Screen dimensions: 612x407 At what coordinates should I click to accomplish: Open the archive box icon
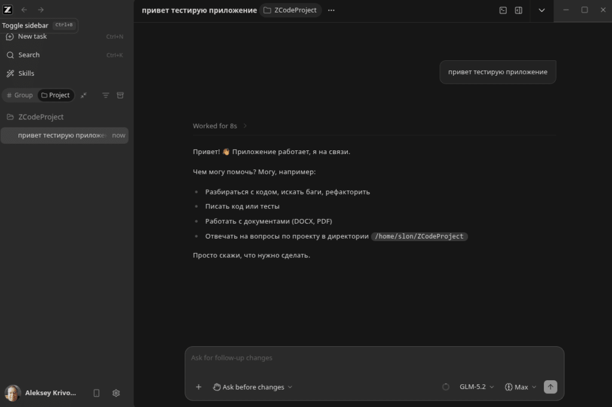coord(120,95)
